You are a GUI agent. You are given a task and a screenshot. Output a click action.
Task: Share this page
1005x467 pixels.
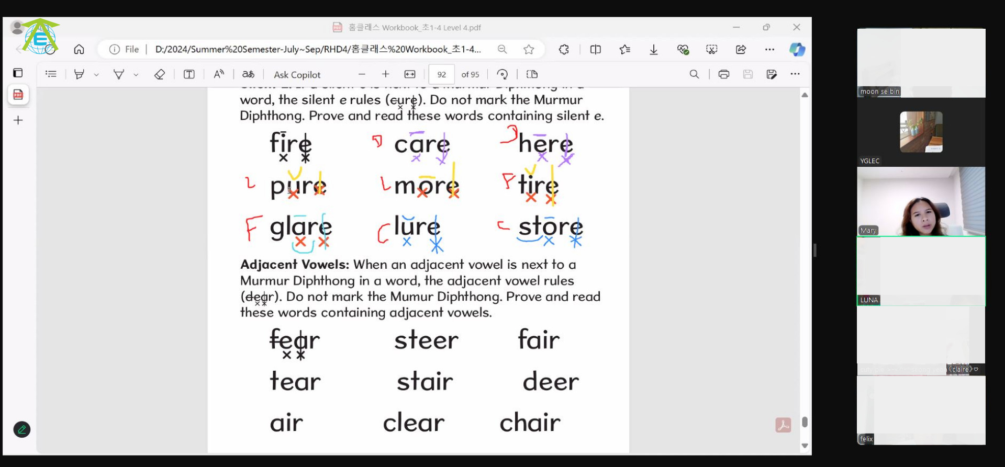[x=741, y=49]
